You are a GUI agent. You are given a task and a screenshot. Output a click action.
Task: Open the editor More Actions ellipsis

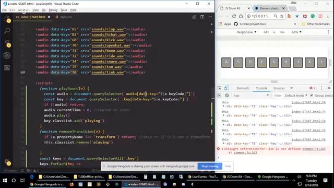pos(210,17)
